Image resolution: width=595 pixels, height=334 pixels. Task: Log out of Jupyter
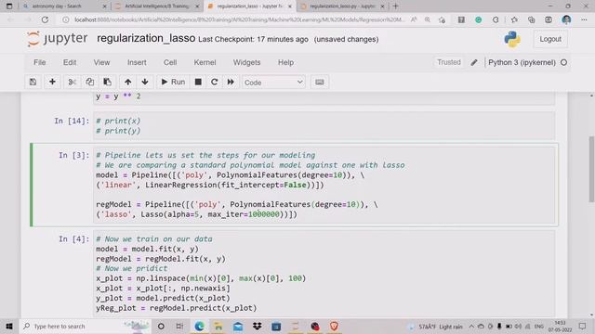click(x=550, y=39)
